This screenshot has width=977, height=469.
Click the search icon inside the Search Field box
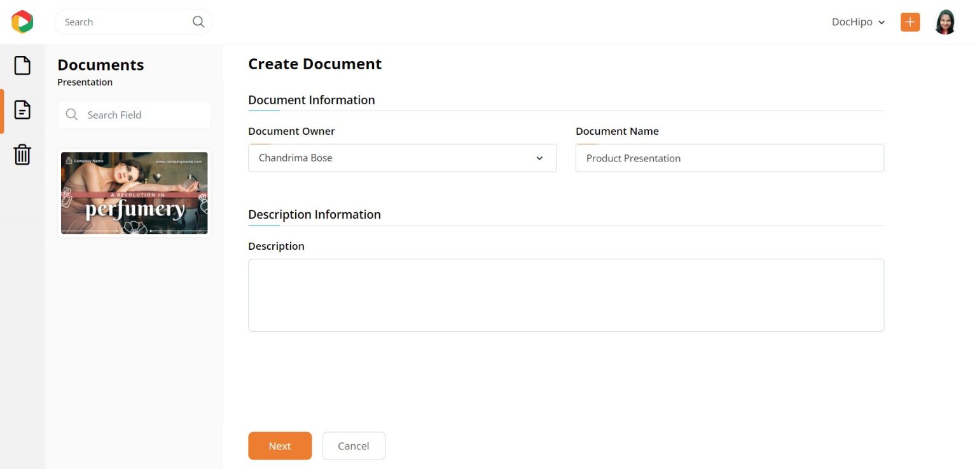tap(71, 114)
